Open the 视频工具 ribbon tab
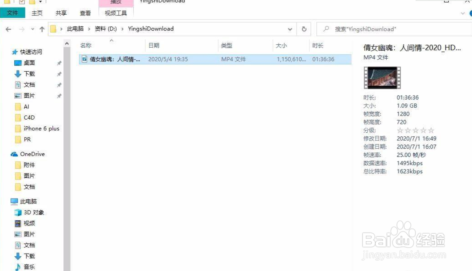The image size is (472, 271). tap(116, 13)
